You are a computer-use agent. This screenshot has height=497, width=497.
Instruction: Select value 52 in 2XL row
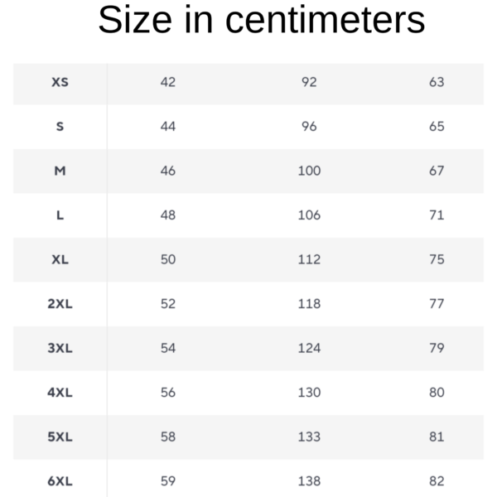click(x=168, y=304)
